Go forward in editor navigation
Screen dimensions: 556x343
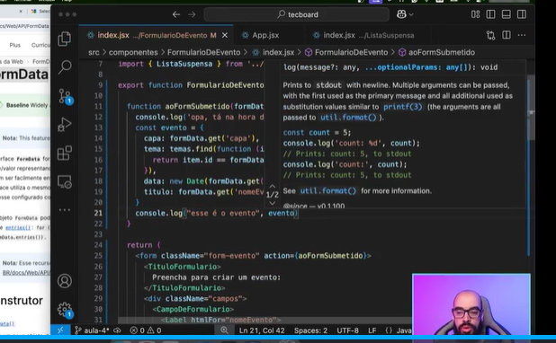point(192,14)
